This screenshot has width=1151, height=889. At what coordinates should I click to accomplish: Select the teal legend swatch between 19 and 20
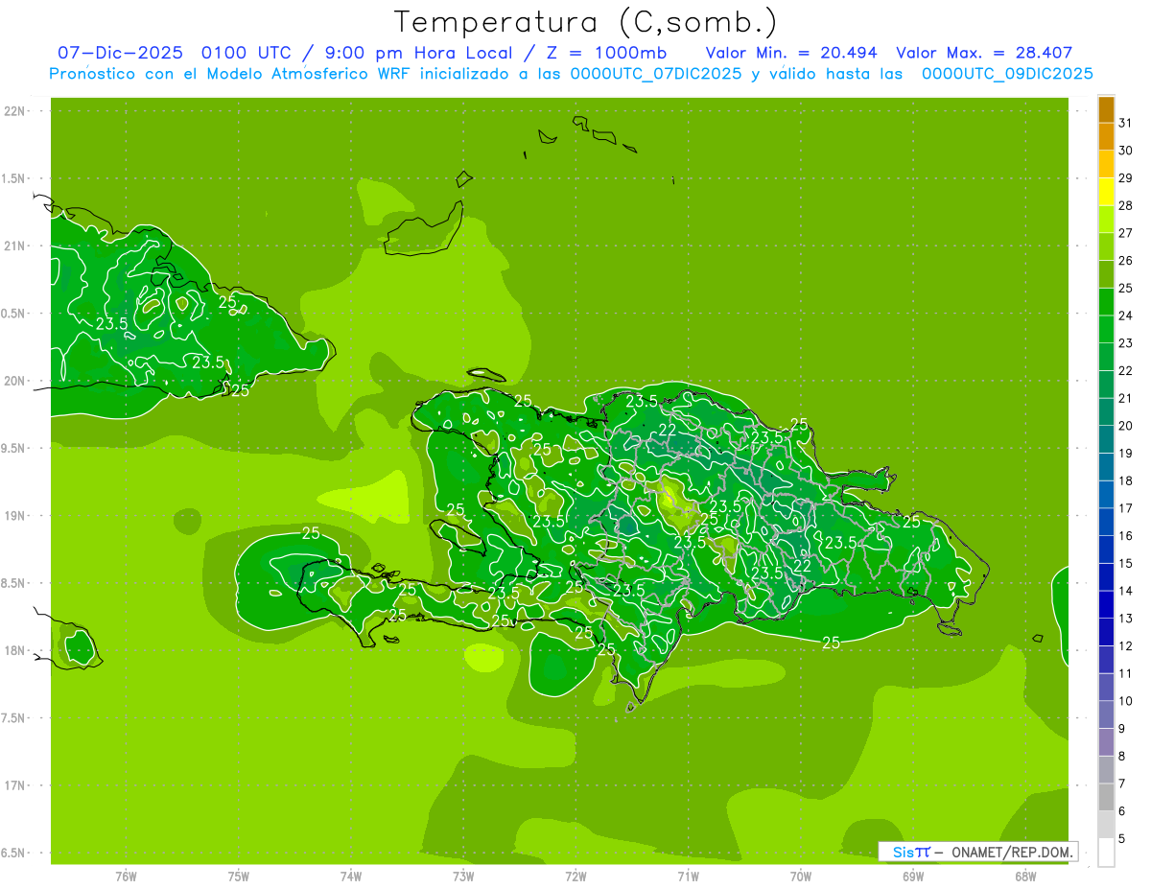(1106, 439)
